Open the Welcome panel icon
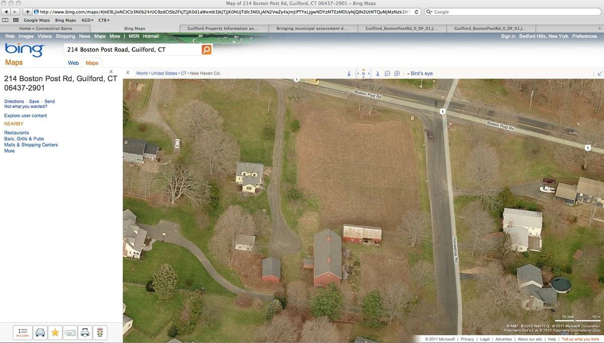Screen dimensions: 604x343 (23, 332)
